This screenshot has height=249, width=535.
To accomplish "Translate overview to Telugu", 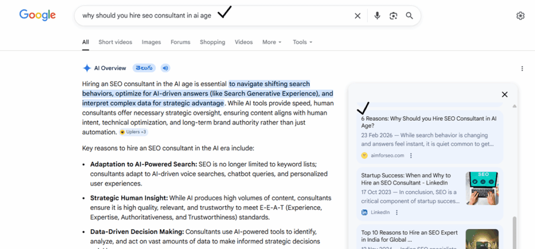I will 144,68.
